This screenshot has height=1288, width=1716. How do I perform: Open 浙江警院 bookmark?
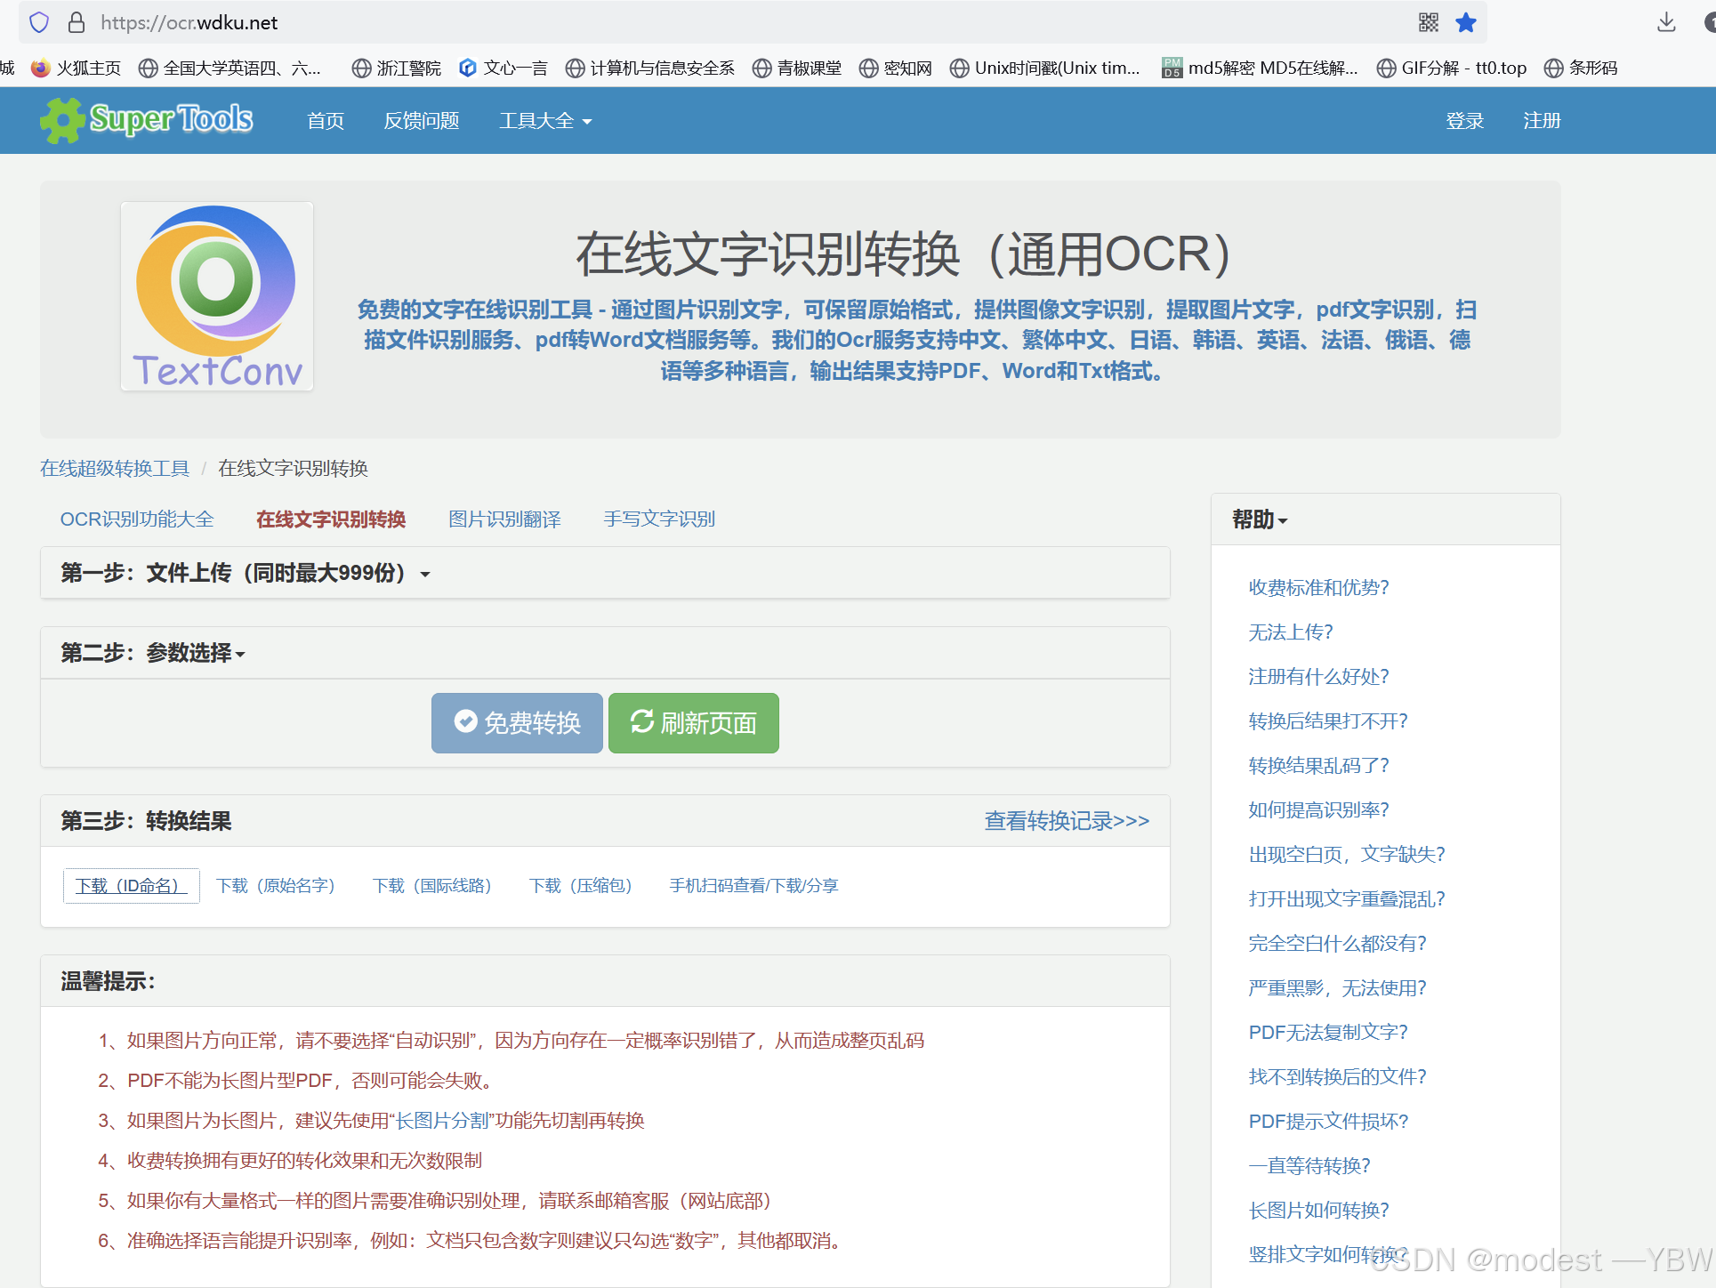tap(397, 68)
